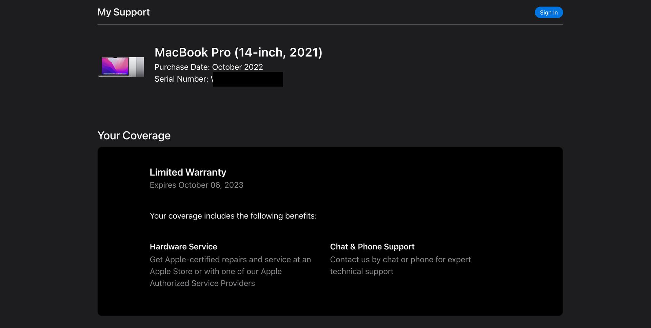Select the Hardware Service benefit heading
Image resolution: width=651 pixels, height=328 pixels.
(183, 247)
